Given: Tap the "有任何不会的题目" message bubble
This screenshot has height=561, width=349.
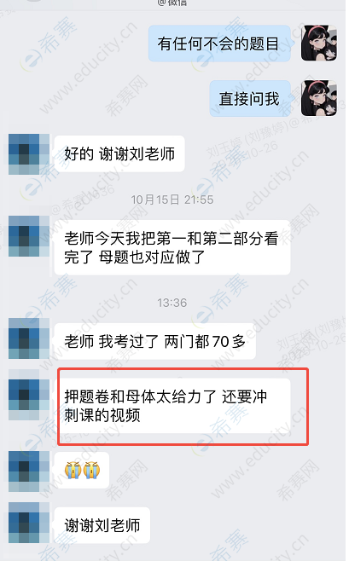Looking at the screenshot, I should click(219, 43).
